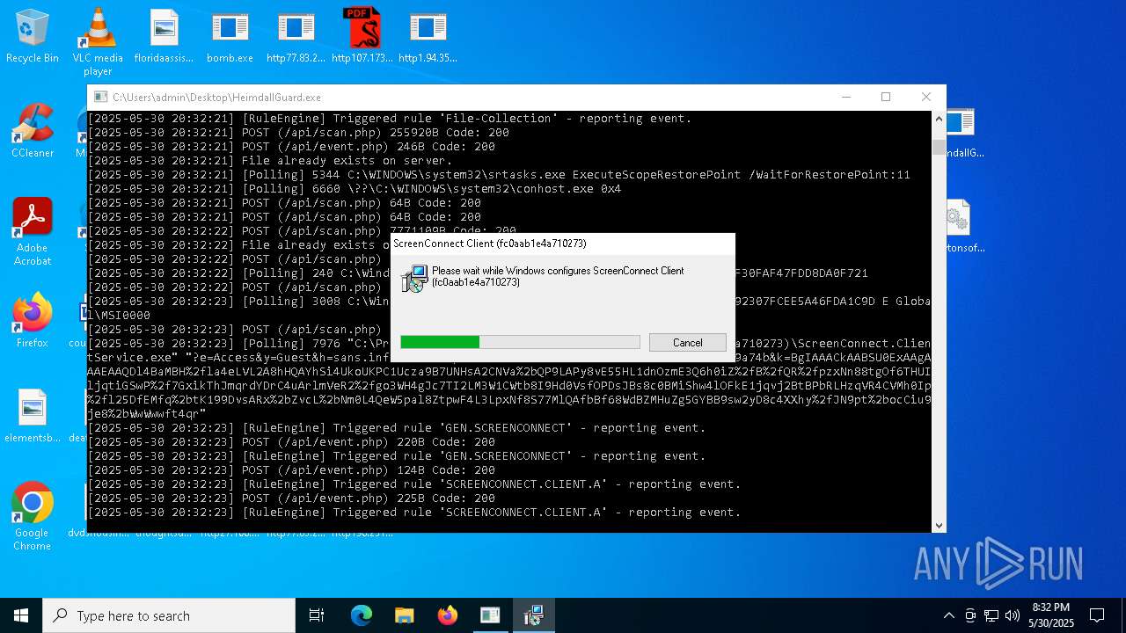Maximize the HeimdallGuard.exe console window

[x=886, y=97]
